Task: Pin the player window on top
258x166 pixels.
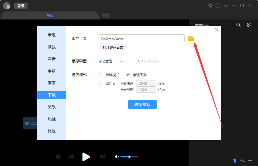Action: tap(210, 5)
